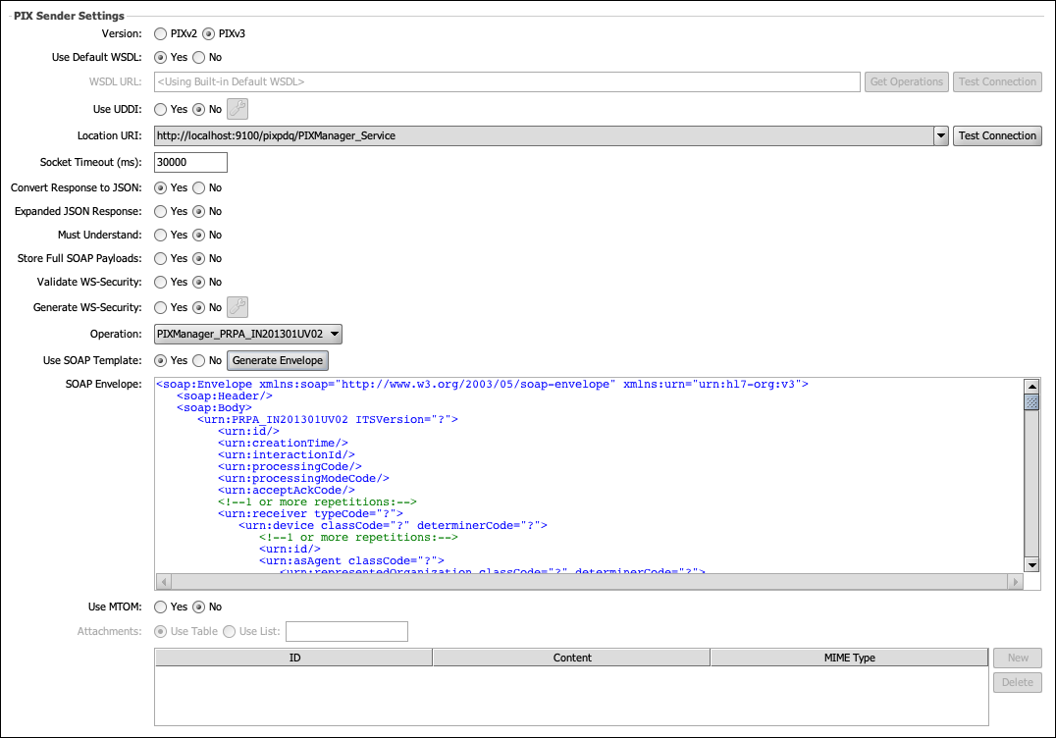Click horizontal scrollbar right arrow

pos(1015,581)
